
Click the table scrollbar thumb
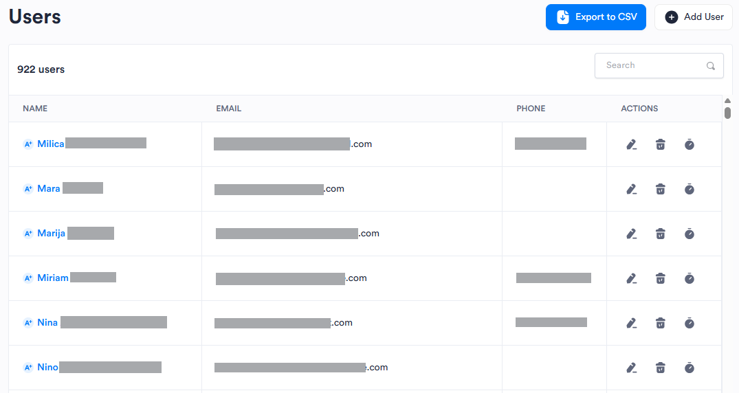(728, 113)
